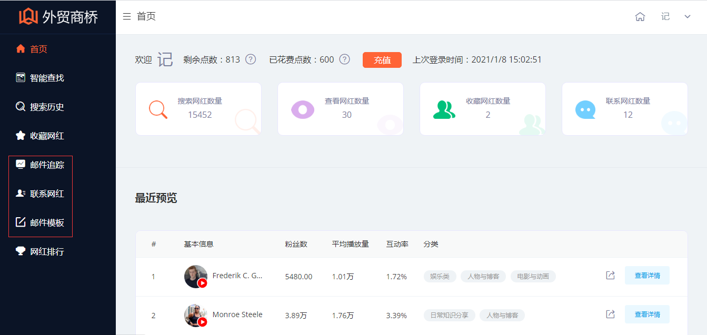Click Frederik C. G... avatar thumbnail
The image size is (707, 335).
pyautogui.click(x=195, y=276)
